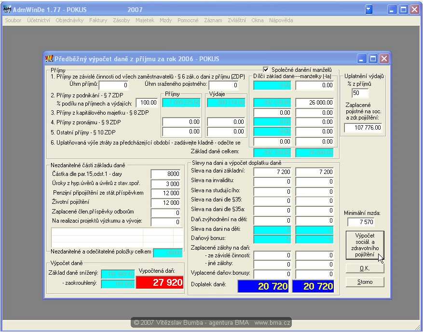Click Zaplacené člen.příspěvky odborům field

pyautogui.click(x=165, y=213)
